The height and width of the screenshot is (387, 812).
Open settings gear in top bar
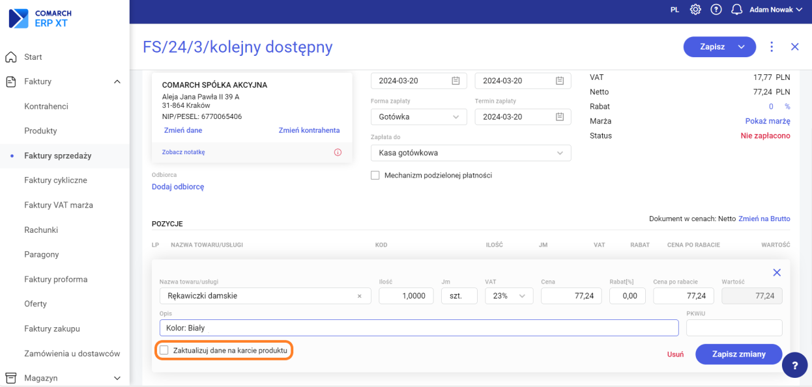coord(695,10)
